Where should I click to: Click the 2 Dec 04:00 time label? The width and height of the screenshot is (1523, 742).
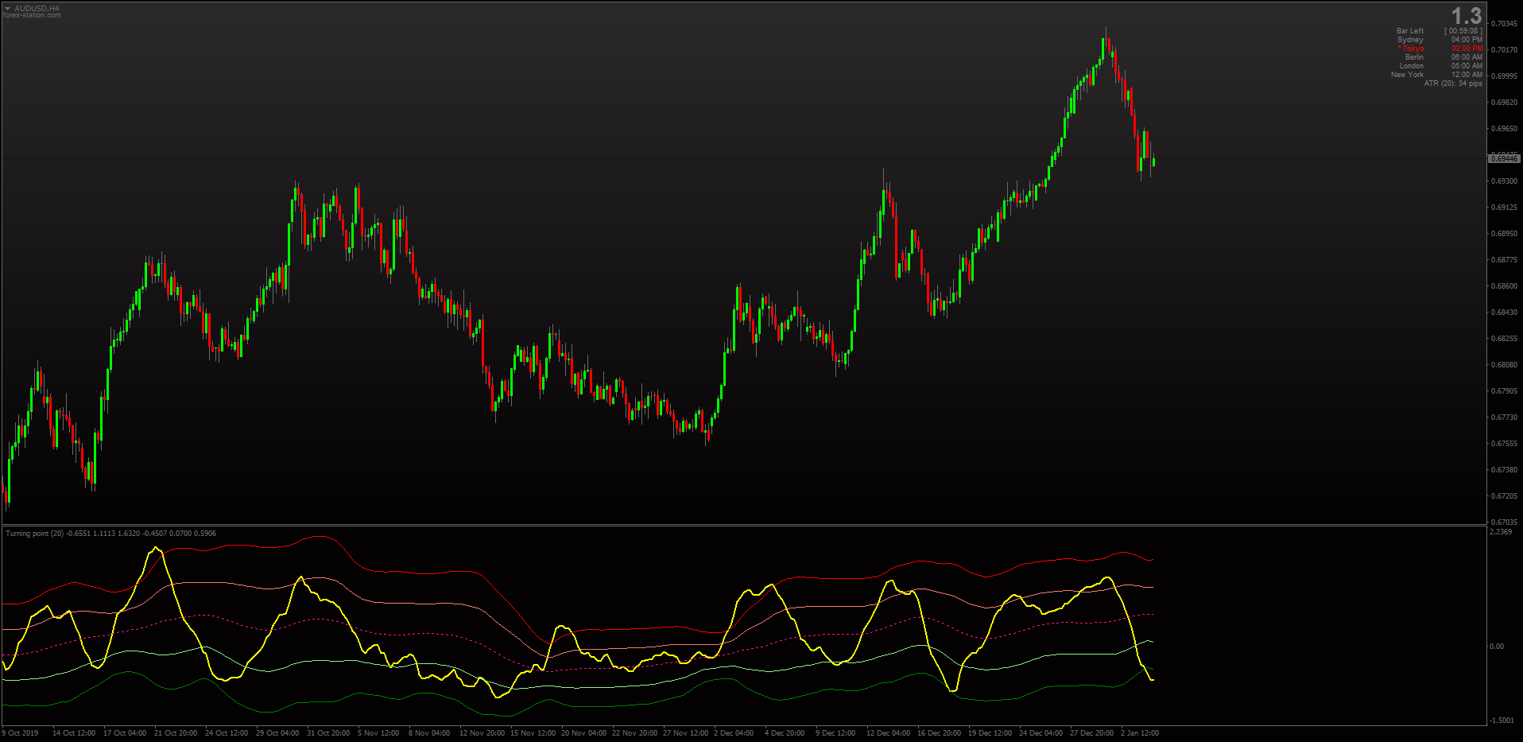(x=734, y=733)
